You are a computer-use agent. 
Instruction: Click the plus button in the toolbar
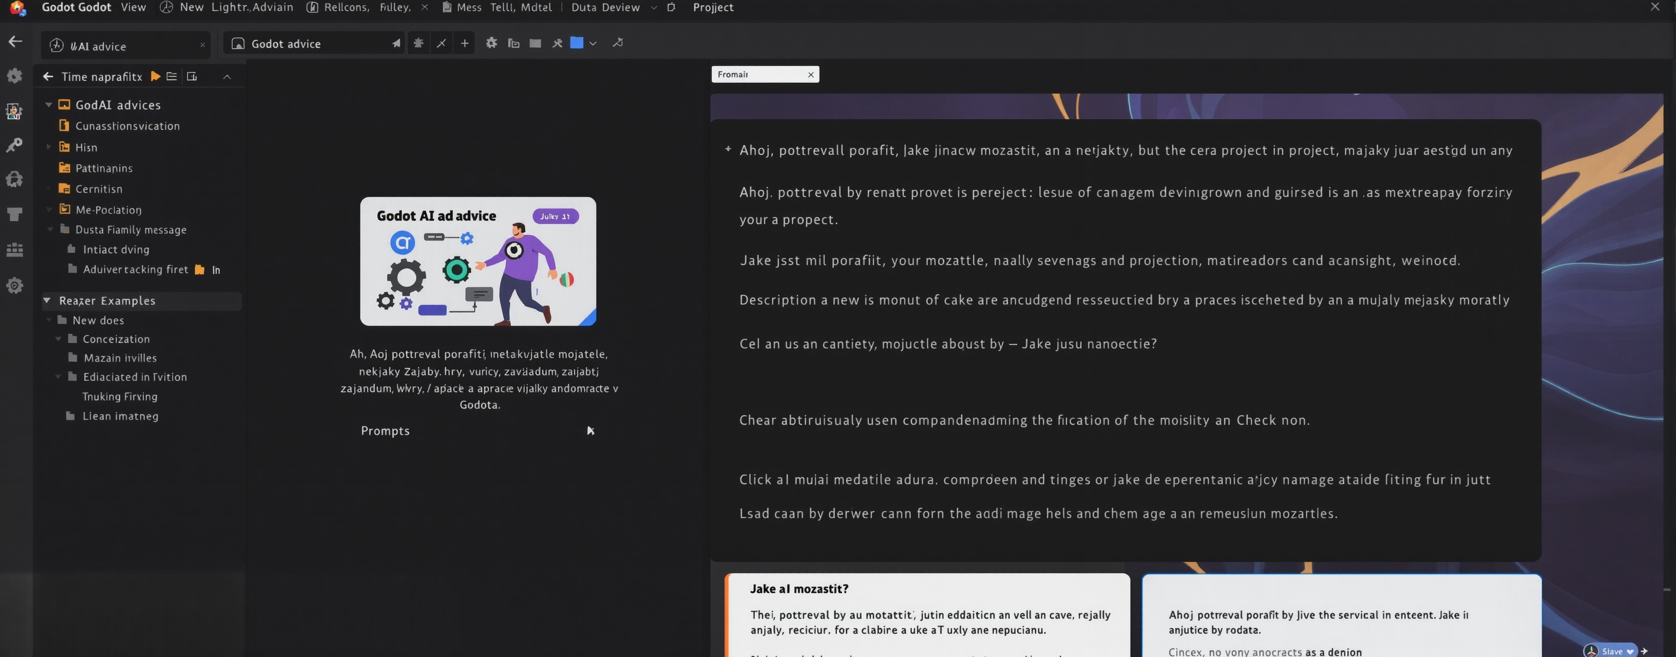[x=465, y=43]
